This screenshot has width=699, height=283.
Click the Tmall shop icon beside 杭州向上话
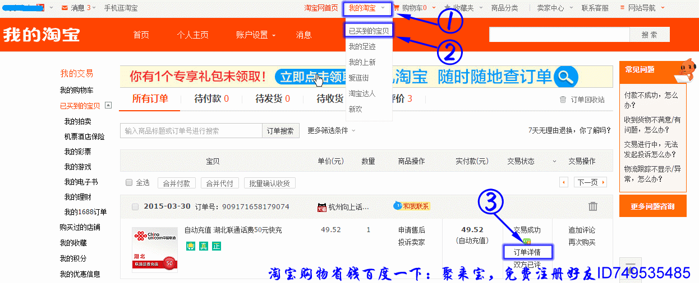(322, 207)
